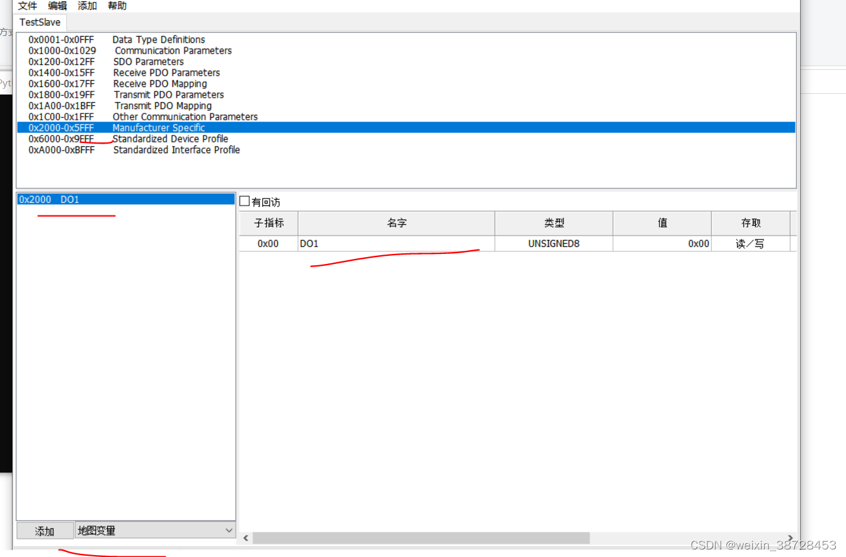The image size is (846, 557).
Task: Click the 子指标 column header
Action: click(268, 223)
